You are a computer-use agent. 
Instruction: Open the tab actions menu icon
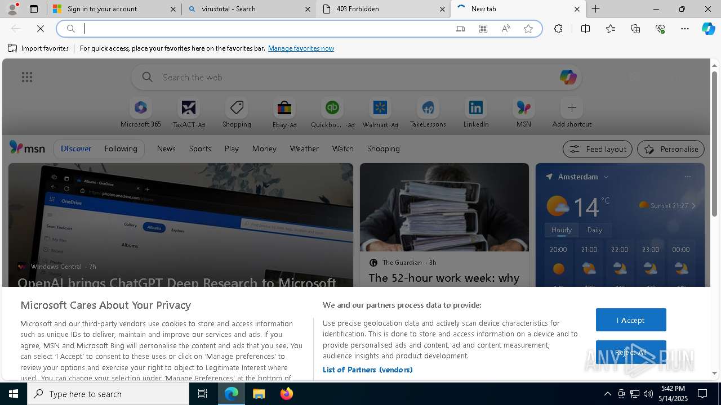point(34,9)
